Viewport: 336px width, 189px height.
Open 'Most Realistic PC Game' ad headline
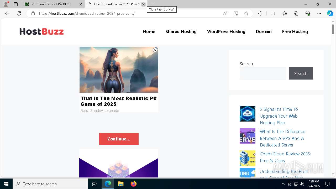click(119, 101)
